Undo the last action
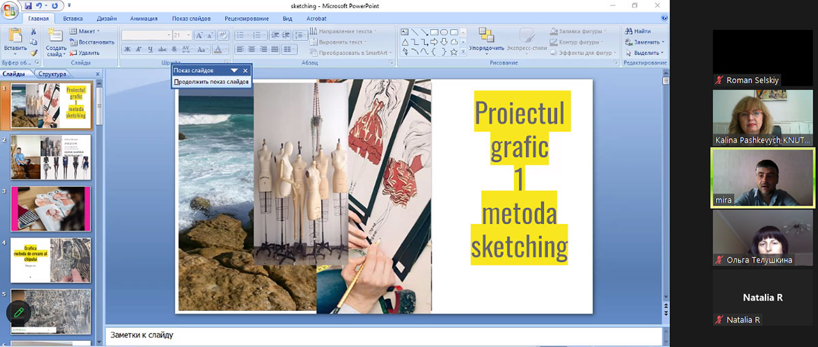The height and width of the screenshot is (347, 818). pos(40,5)
